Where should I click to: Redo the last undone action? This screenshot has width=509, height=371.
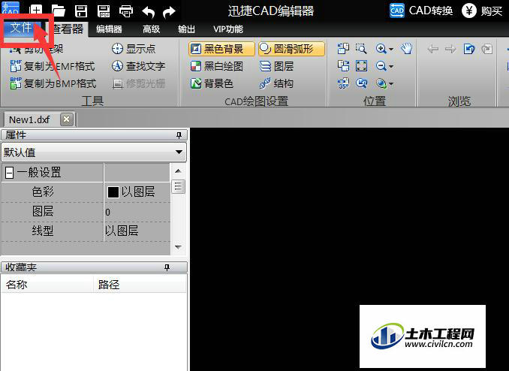pos(169,12)
